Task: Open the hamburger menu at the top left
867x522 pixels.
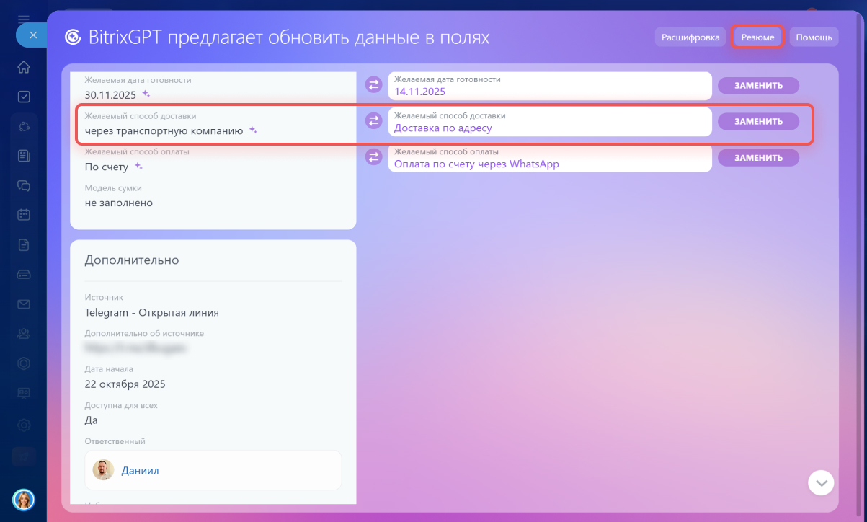Action: click(24, 18)
